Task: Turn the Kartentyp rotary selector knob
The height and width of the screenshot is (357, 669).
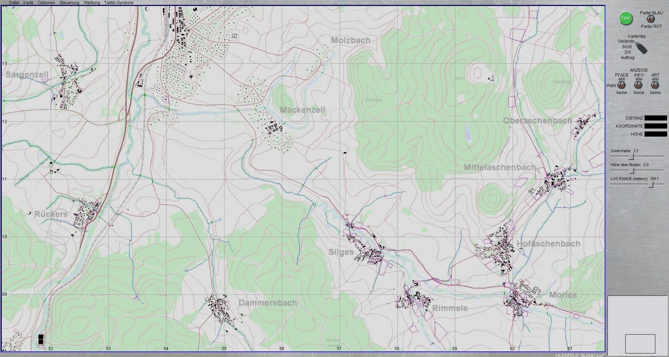Action: click(x=642, y=48)
